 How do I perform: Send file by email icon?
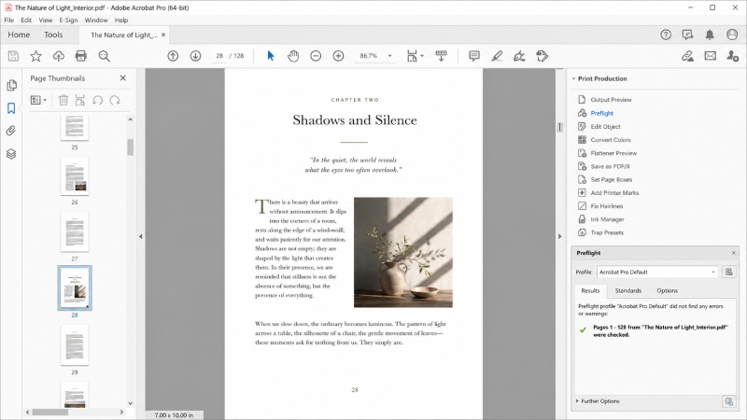point(711,56)
